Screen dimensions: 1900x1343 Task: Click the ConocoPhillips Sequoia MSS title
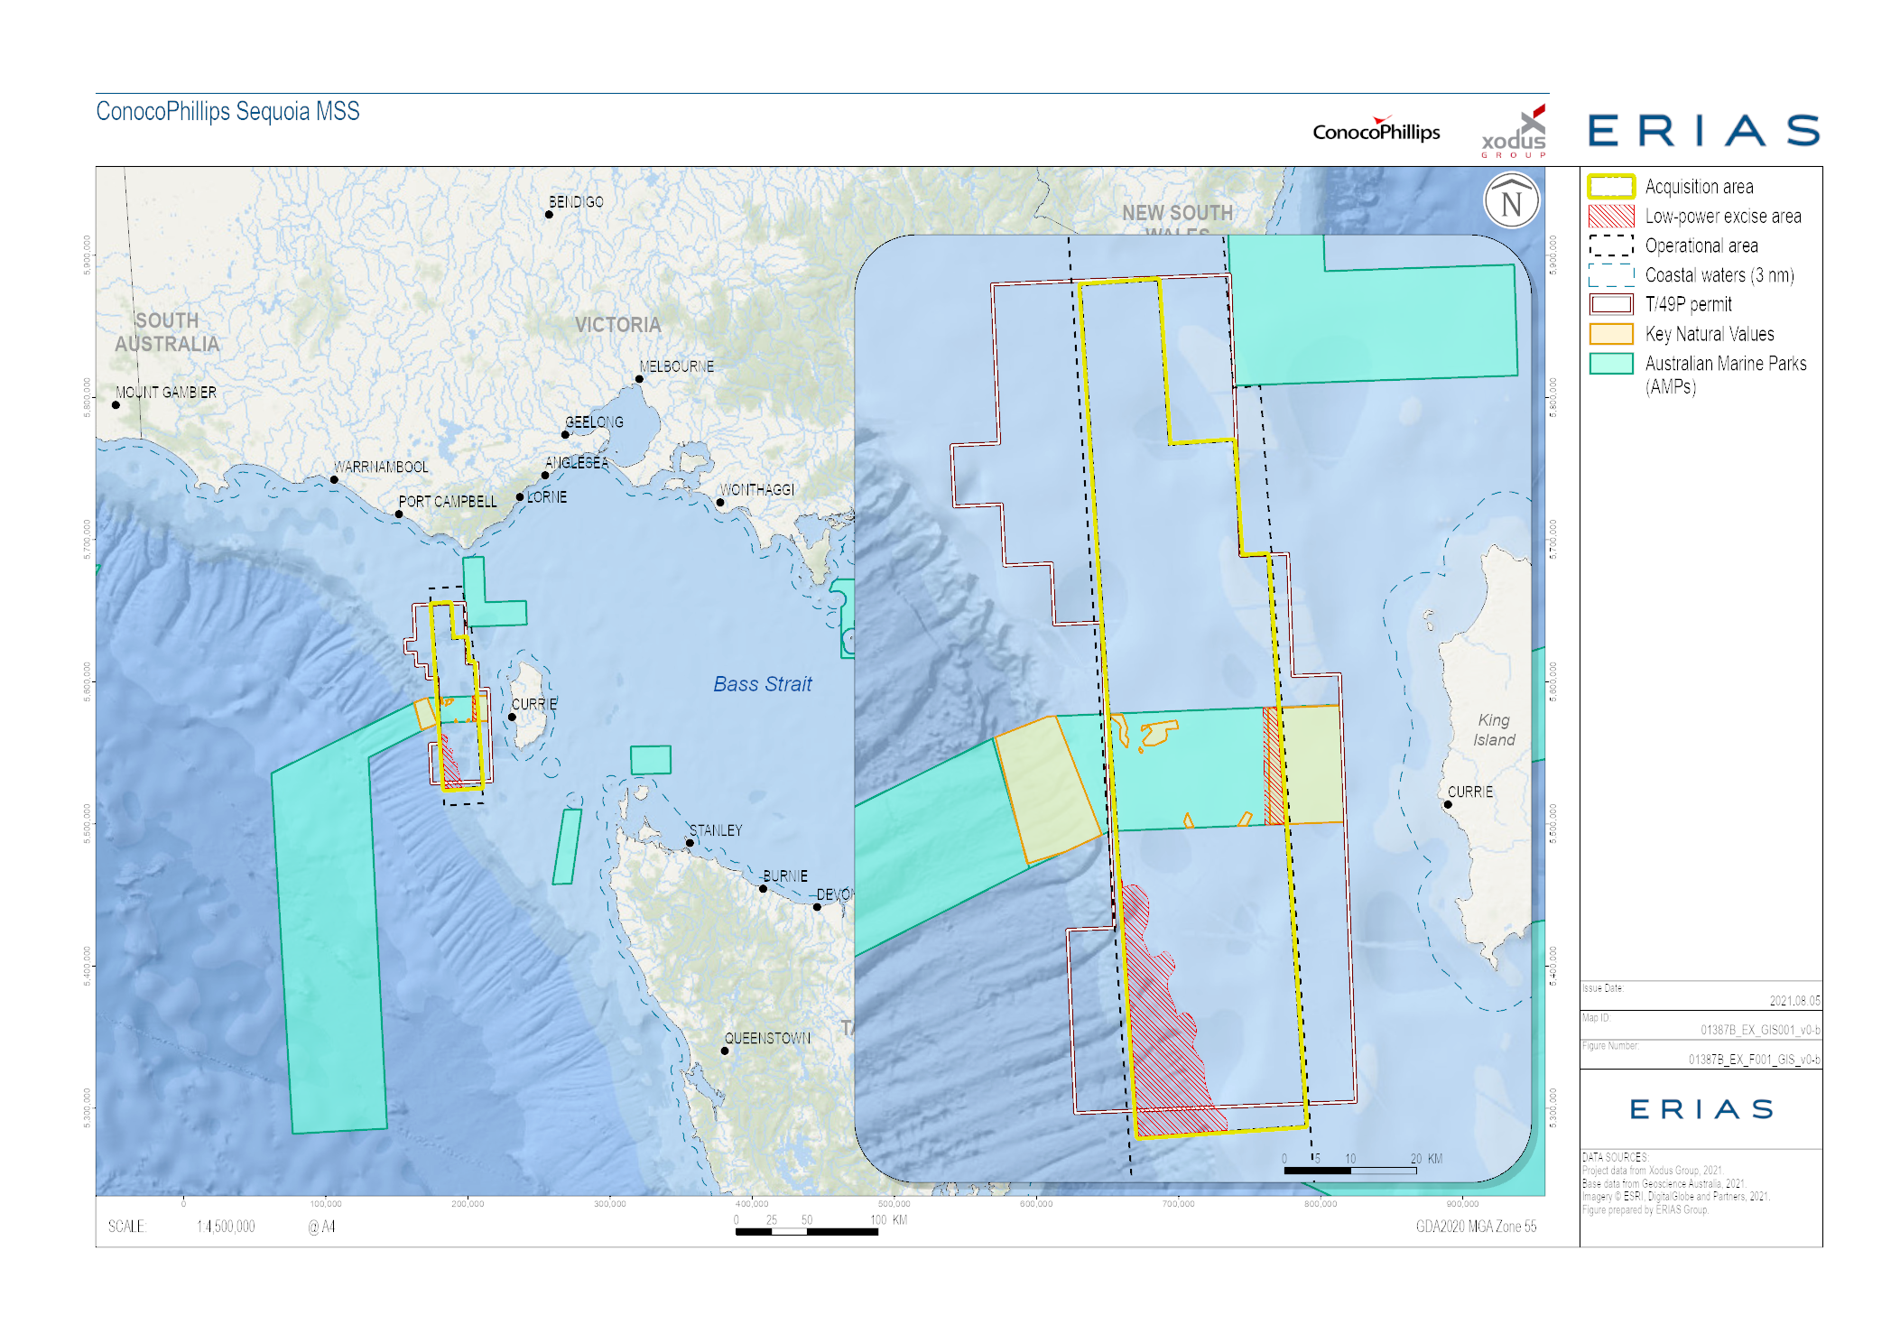point(227,111)
